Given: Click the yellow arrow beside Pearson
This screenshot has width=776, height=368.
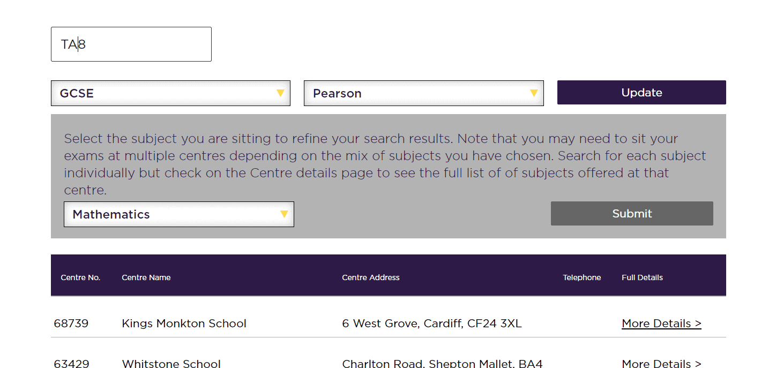Looking at the screenshot, I should 534,93.
